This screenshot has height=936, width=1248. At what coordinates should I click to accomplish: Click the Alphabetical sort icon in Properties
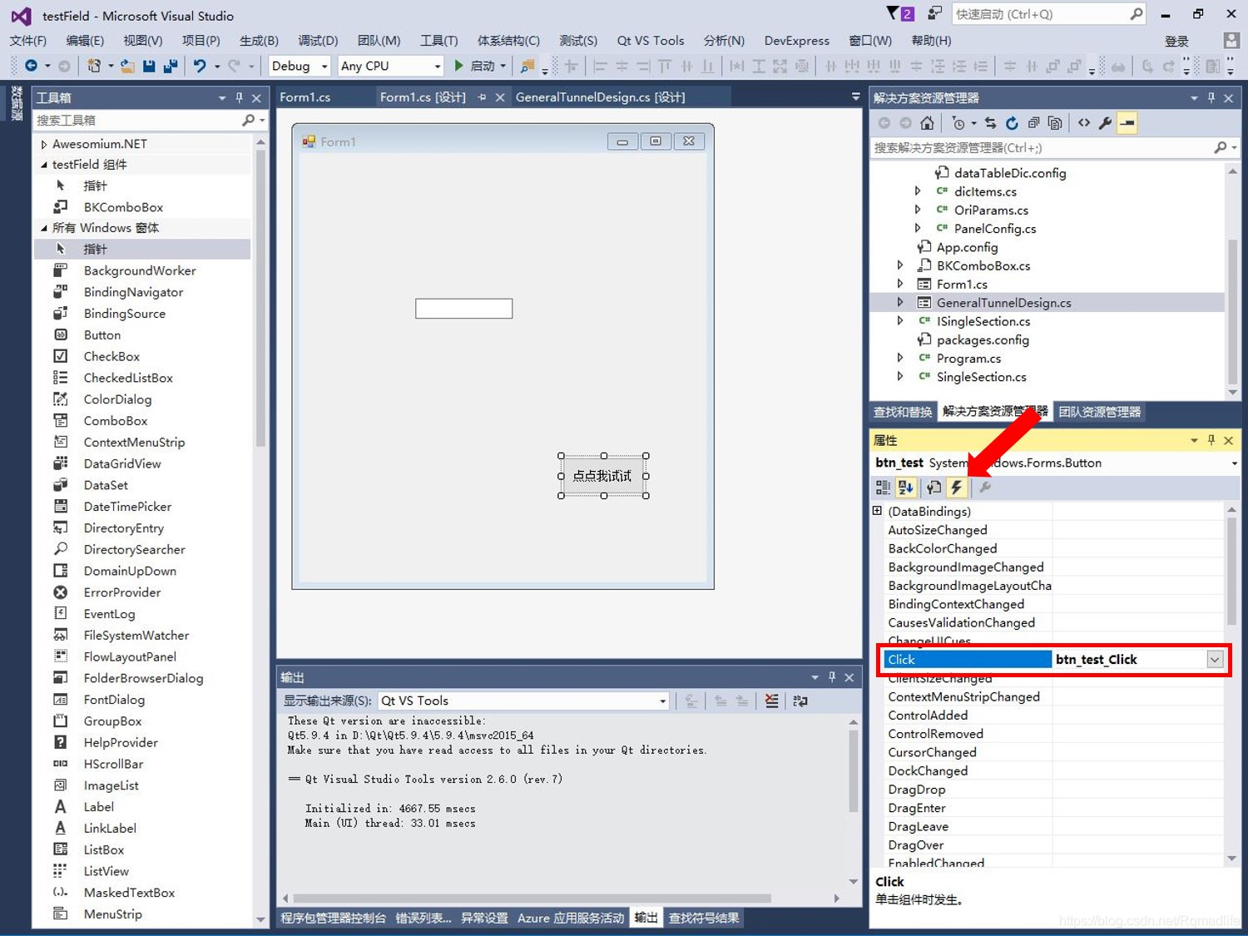(905, 488)
